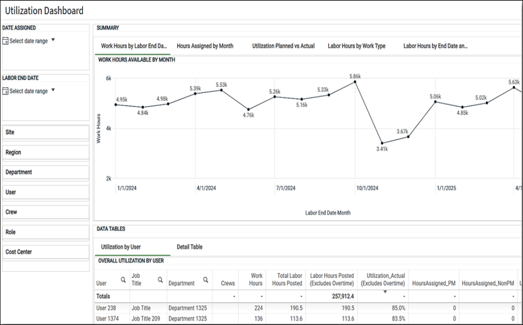Screen dimensions: 523x325
Task: Expand Labor End Date range dropdown arrow
Action: pos(53,90)
